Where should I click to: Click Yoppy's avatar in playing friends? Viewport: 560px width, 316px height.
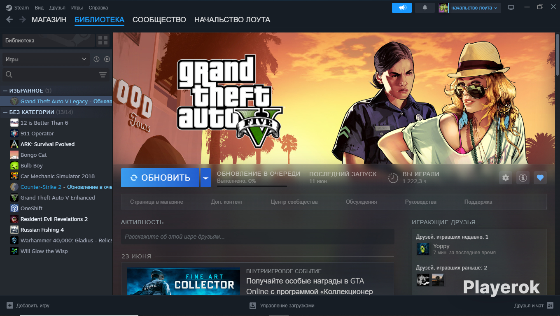click(423, 249)
